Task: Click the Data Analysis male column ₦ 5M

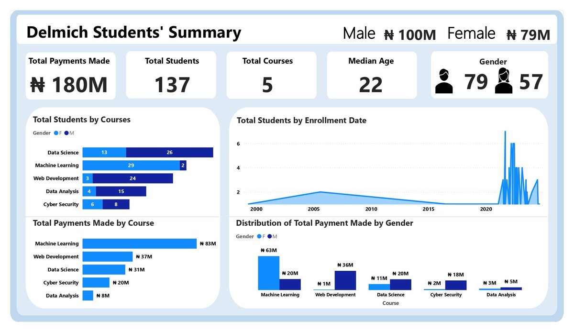Action: 511,288
